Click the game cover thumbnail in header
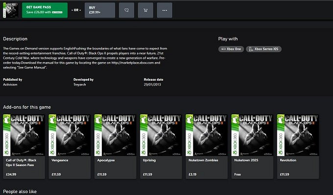 click(x=10, y=10)
